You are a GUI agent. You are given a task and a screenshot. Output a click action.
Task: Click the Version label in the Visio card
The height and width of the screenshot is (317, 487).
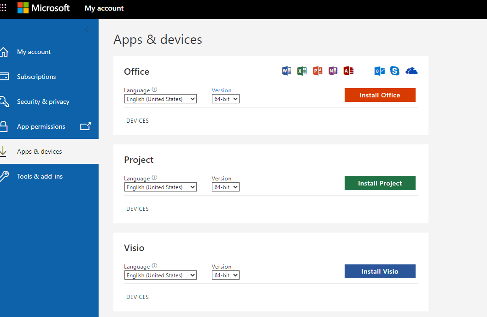[222, 266]
